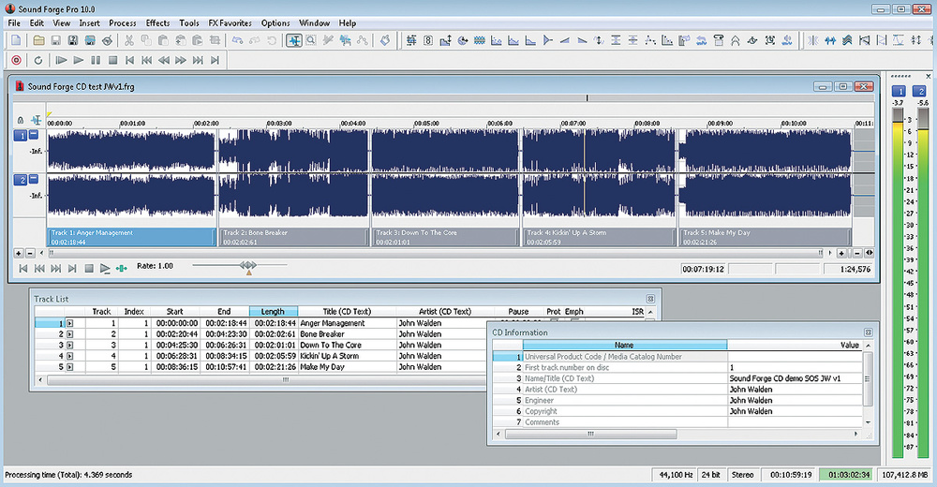This screenshot has width=937, height=487.
Task: Expand track 1 row arrow in Track List
Action: (69, 323)
